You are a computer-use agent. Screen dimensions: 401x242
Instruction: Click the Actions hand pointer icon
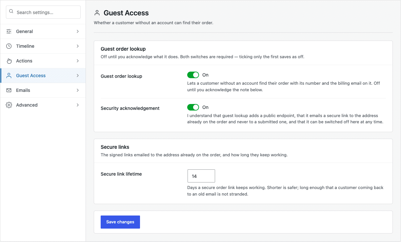(9, 61)
